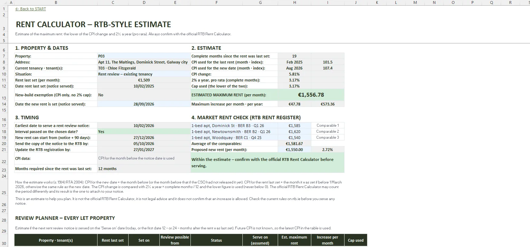This screenshot has height=247, width=530.
Task: Select the estimated maximum rent €1,556.78
Action: pyautogui.click(x=311, y=95)
